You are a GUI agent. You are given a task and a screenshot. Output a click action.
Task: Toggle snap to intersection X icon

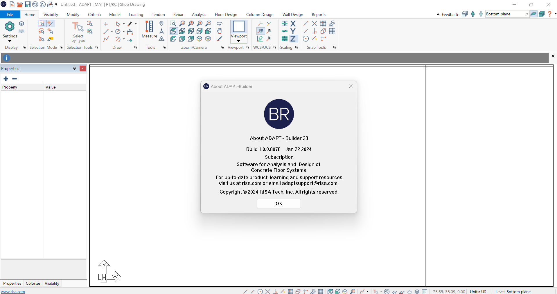click(x=314, y=24)
